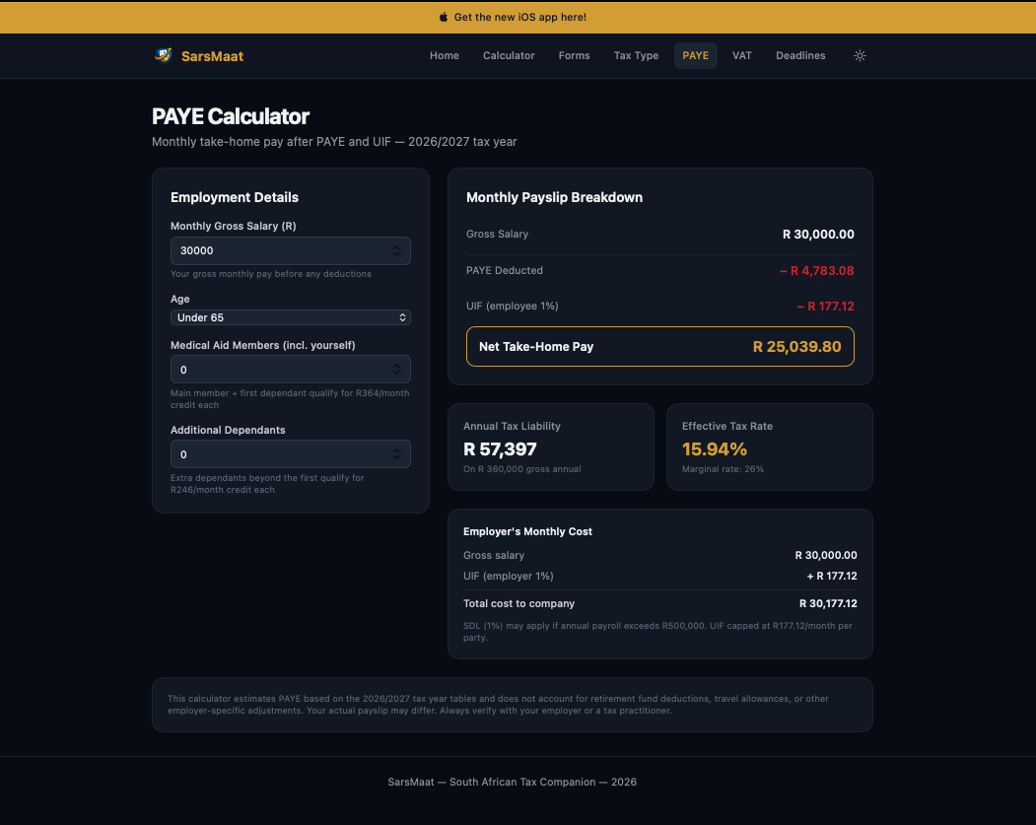
Task: Click the R246/month credit helper text
Action: coord(267,484)
